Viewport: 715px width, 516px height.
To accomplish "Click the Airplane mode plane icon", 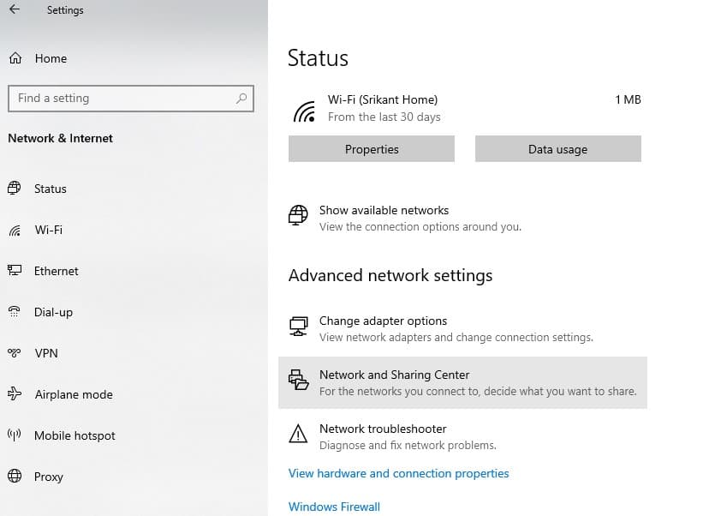I will click(15, 393).
